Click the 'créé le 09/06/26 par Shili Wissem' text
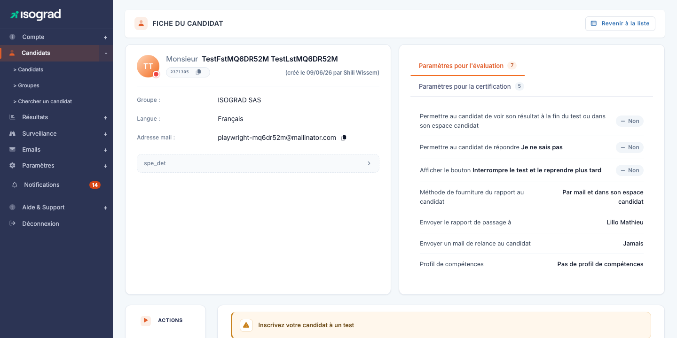Screen dimensions: 677x338 332,73
